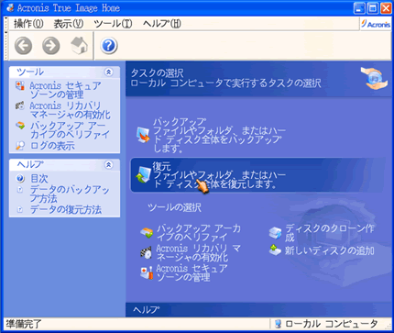Open 新しいディスクの追加 tool

(x=330, y=250)
